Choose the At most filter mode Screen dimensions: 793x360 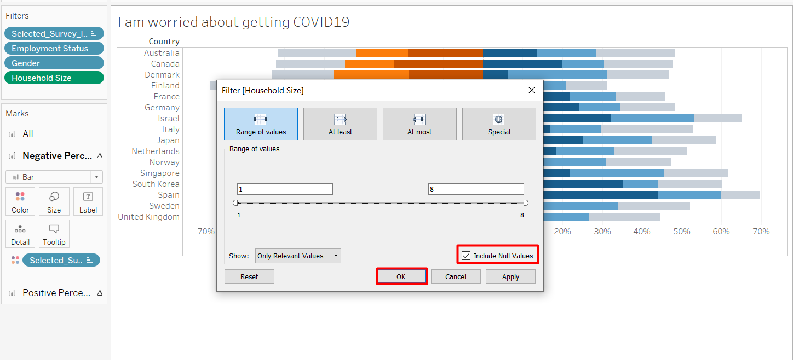point(420,124)
